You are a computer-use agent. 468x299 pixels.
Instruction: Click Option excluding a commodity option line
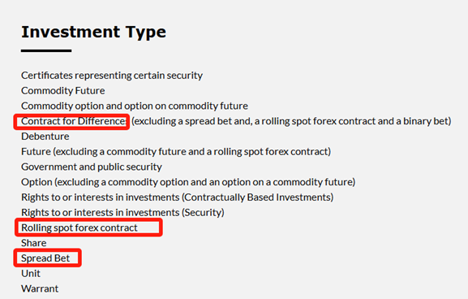[188, 182]
